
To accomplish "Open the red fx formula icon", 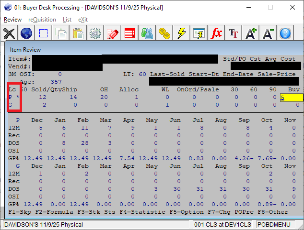I will coord(217,33).
